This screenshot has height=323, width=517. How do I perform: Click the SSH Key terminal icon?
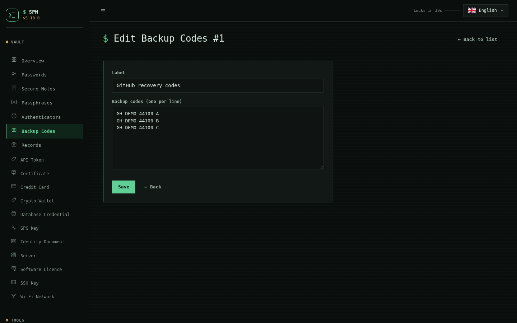pyautogui.click(x=14, y=282)
